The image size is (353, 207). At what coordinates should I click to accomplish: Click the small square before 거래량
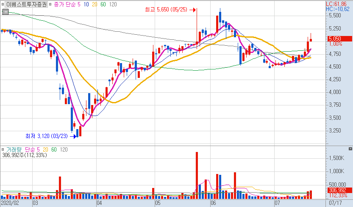point(3,149)
